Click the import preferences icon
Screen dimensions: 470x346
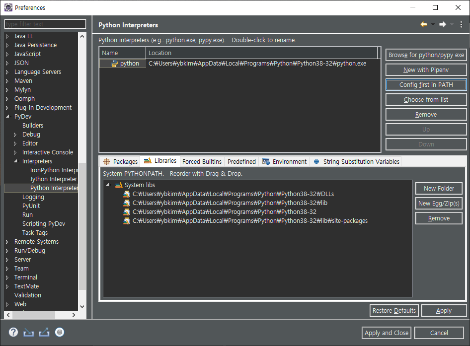(28, 332)
